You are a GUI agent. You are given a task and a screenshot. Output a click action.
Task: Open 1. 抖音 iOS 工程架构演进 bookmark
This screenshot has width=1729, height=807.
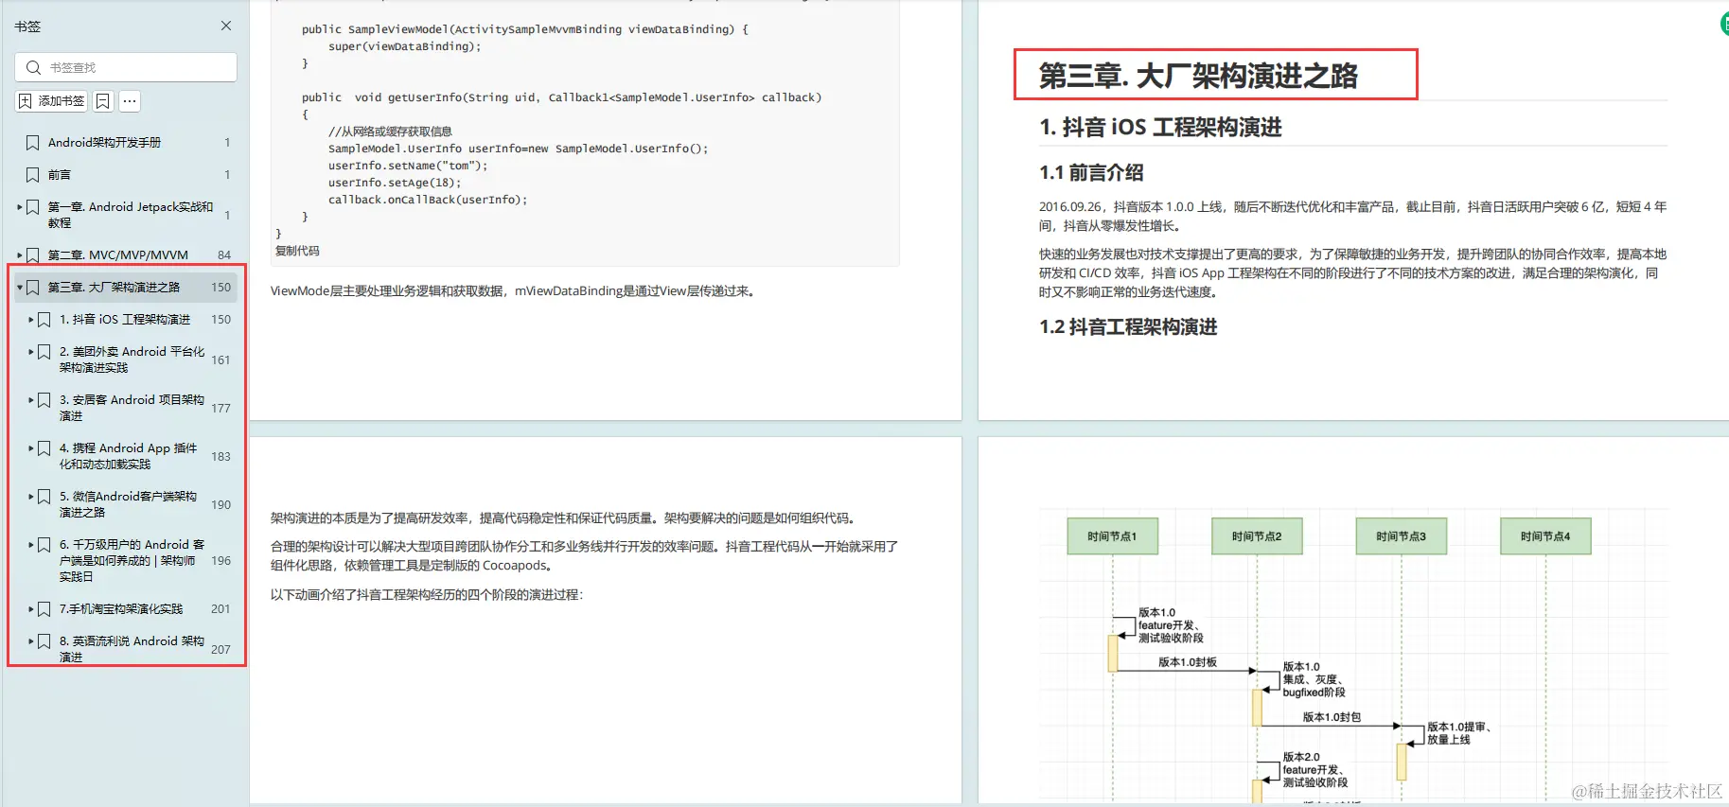(x=125, y=319)
